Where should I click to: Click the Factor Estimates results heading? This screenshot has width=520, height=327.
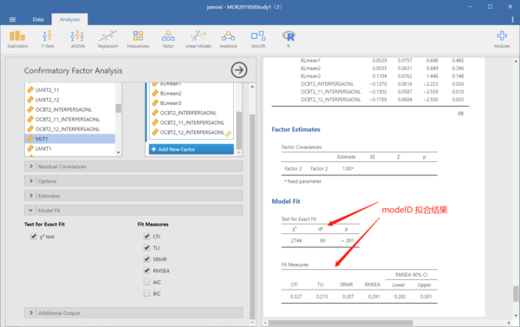[296, 129]
